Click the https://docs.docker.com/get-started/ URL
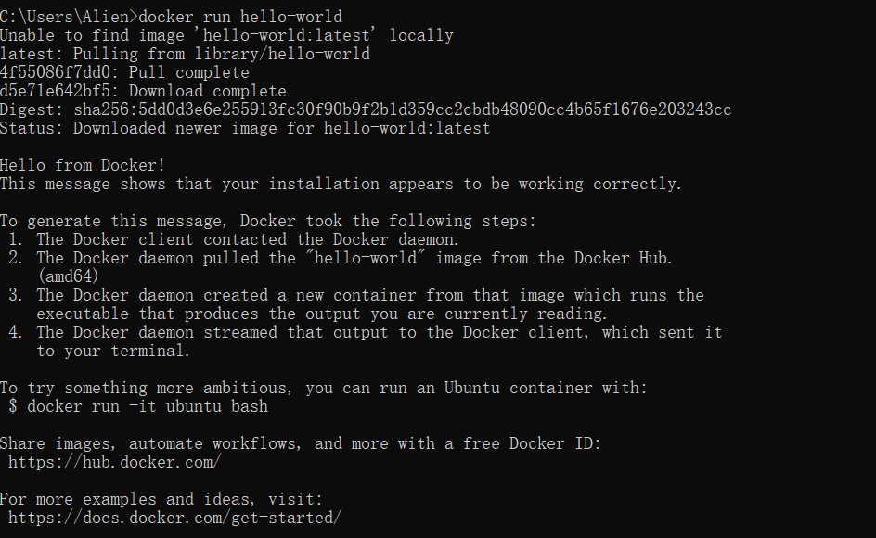 click(x=174, y=518)
